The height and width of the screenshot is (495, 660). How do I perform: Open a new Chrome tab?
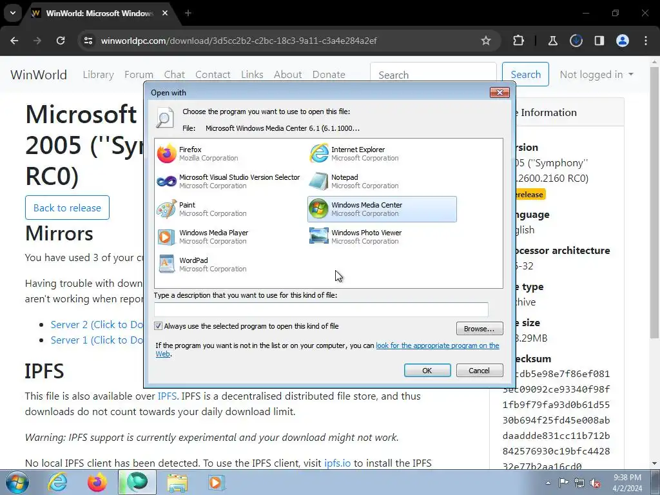pos(188,13)
